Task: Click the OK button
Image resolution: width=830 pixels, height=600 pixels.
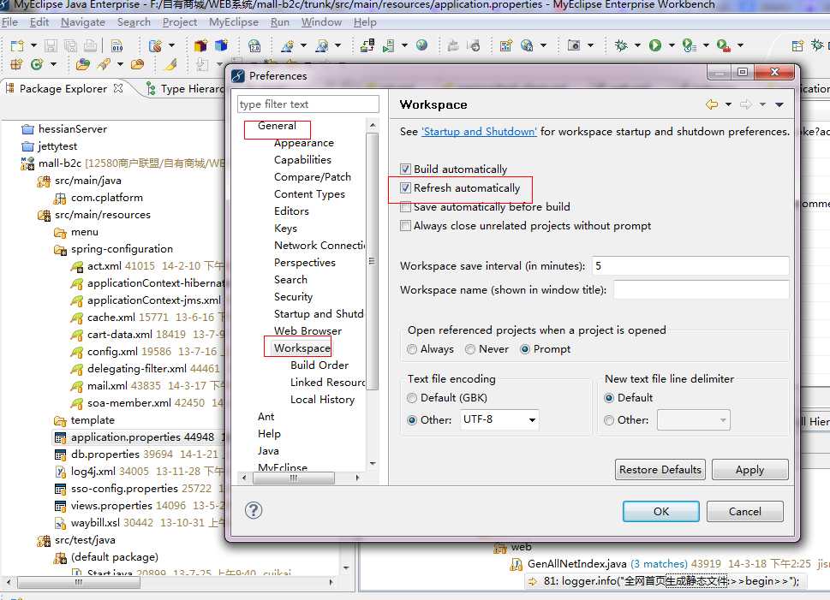Action: 660,511
